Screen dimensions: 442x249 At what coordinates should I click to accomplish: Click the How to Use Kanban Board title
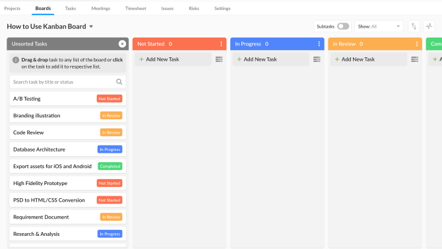(x=47, y=26)
